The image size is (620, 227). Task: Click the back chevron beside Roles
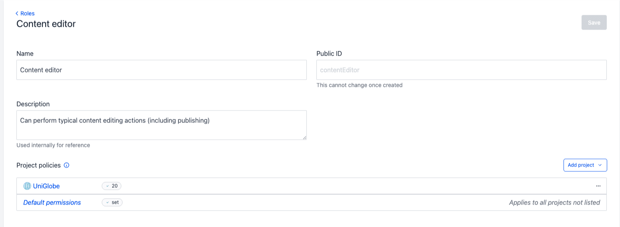(x=17, y=14)
